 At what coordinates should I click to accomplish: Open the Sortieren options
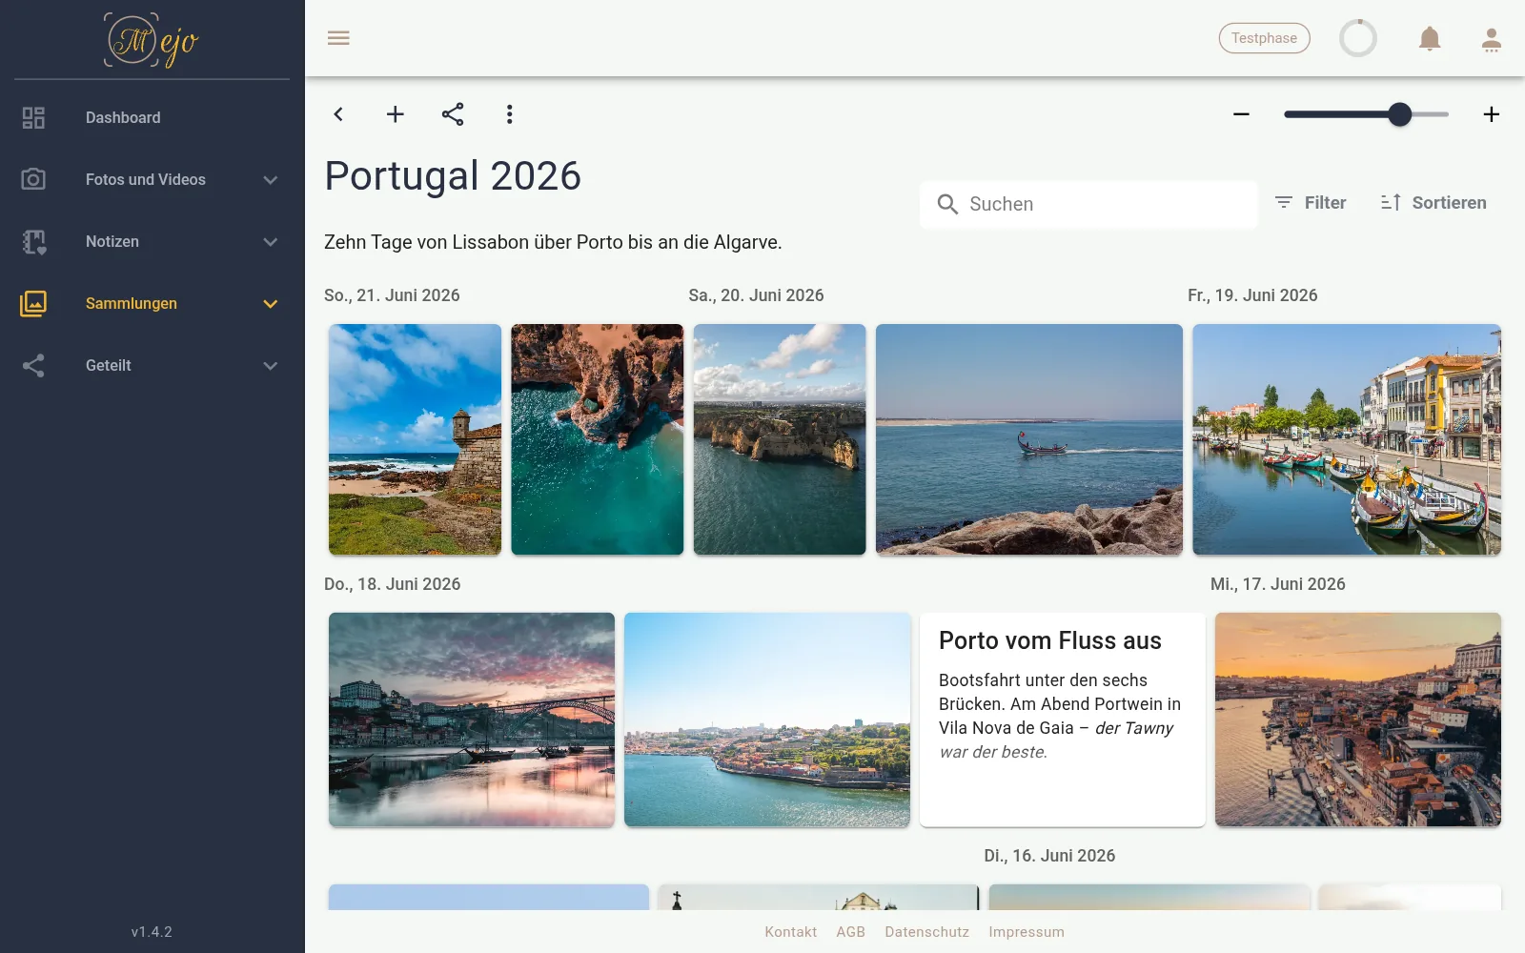(x=1433, y=203)
